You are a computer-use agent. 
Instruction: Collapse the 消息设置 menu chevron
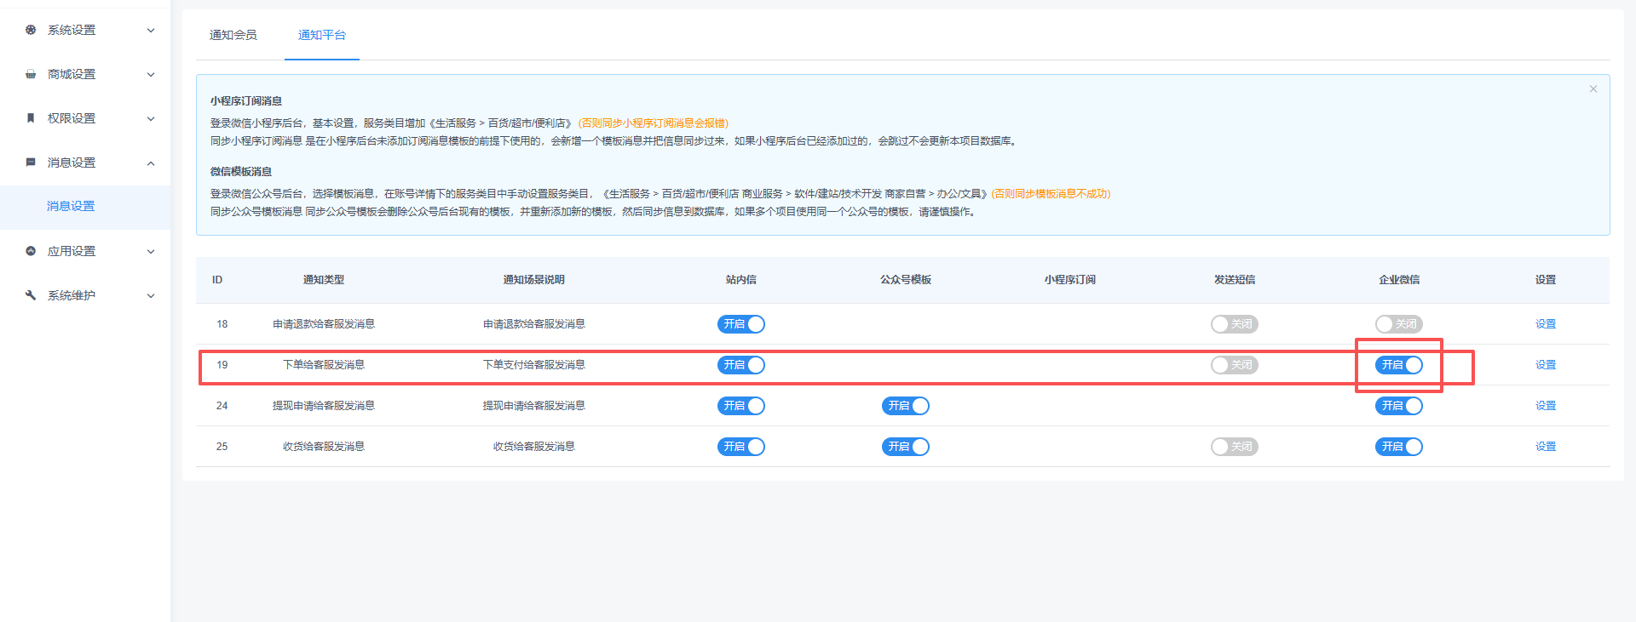[x=151, y=163]
